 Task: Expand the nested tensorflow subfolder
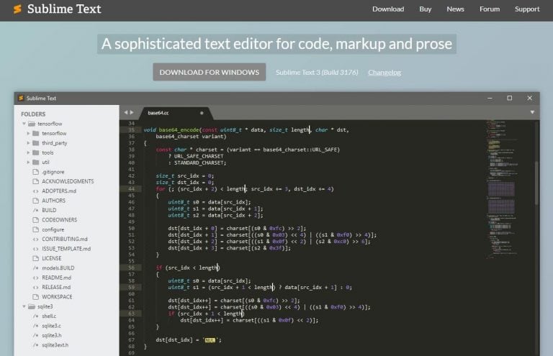(29, 134)
